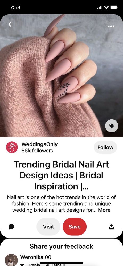Screen dimensions: 123x266
Task: Reply to Weronika's comment
Action: point(35,265)
